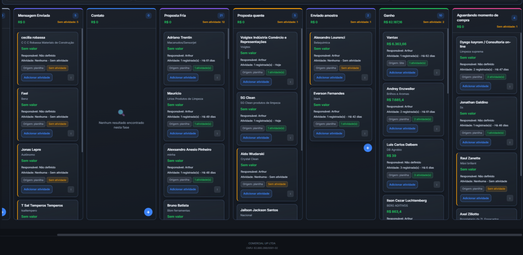Click Adicionar atividade on Andrey Enzweiler card
Screen dimensions: 523x255
pyautogui.click(x=402, y=128)
